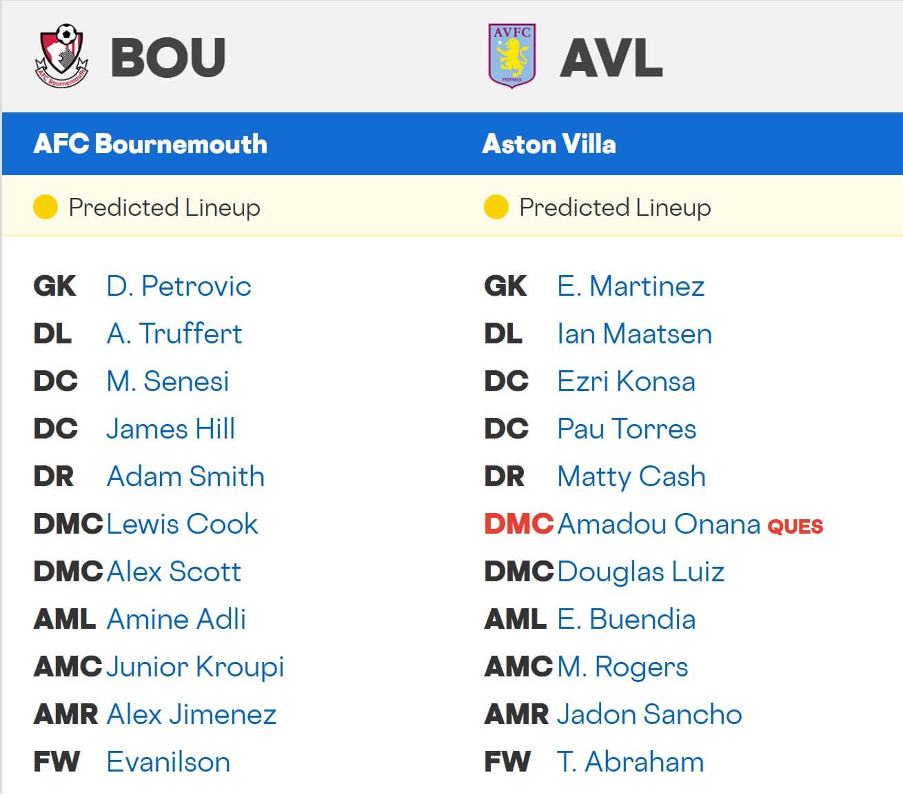Screen dimensions: 903x795
Task: Click the Predicted Lineup label under Bournemouth
Action: tap(164, 206)
